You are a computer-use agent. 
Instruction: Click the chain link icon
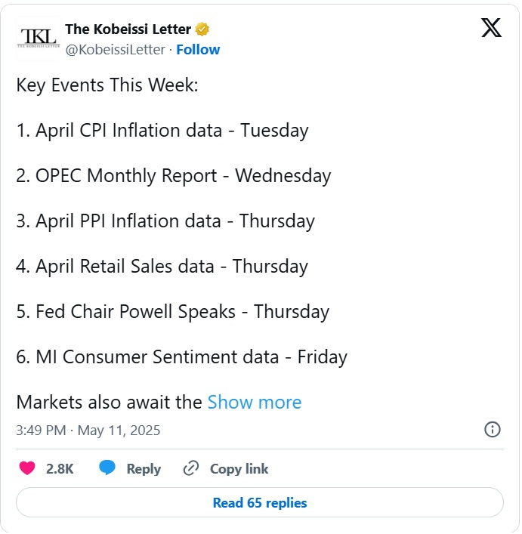pos(191,468)
